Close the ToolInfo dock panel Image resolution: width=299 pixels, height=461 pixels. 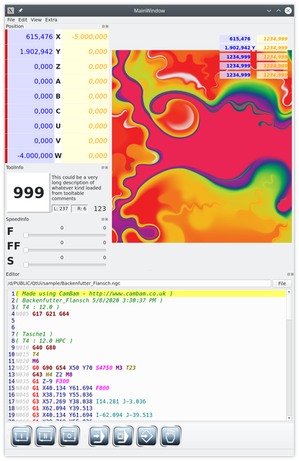(x=107, y=168)
